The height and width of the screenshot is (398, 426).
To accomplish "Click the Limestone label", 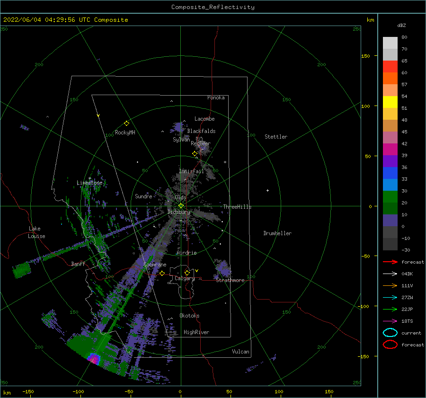I will [89, 183].
